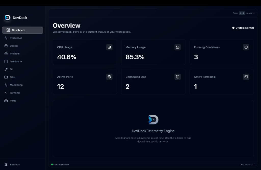261x170 pixels.
Task: Click the Ports drive icon
Action: click(x=6, y=101)
